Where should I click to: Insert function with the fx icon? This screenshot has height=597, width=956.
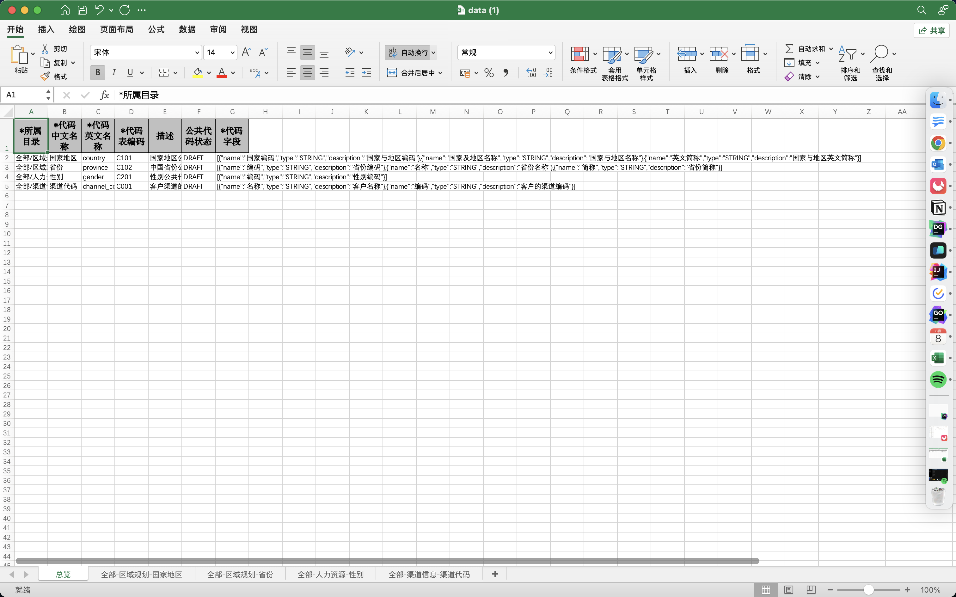(104, 95)
